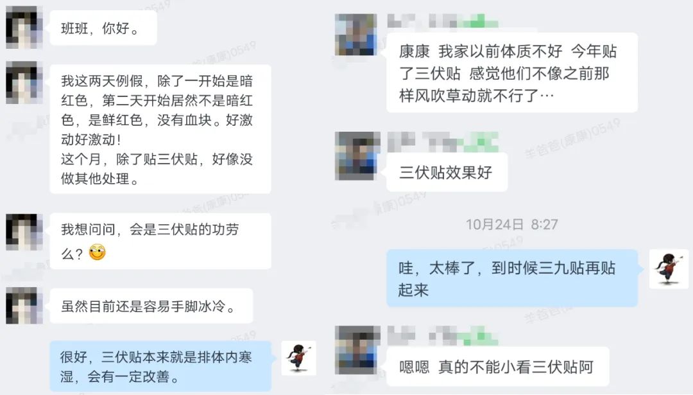
Task: Click the "今年贴了三伏贴" message bubble
Action: [x=512, y=73]
